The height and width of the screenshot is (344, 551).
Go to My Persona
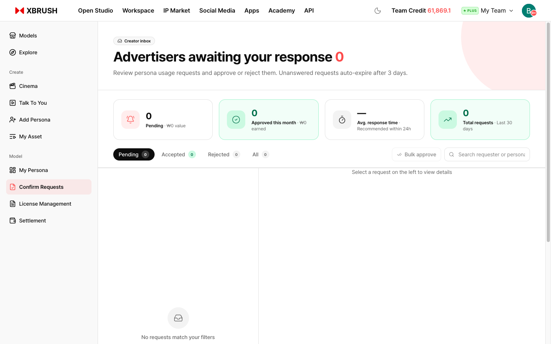tap(49, 170)
